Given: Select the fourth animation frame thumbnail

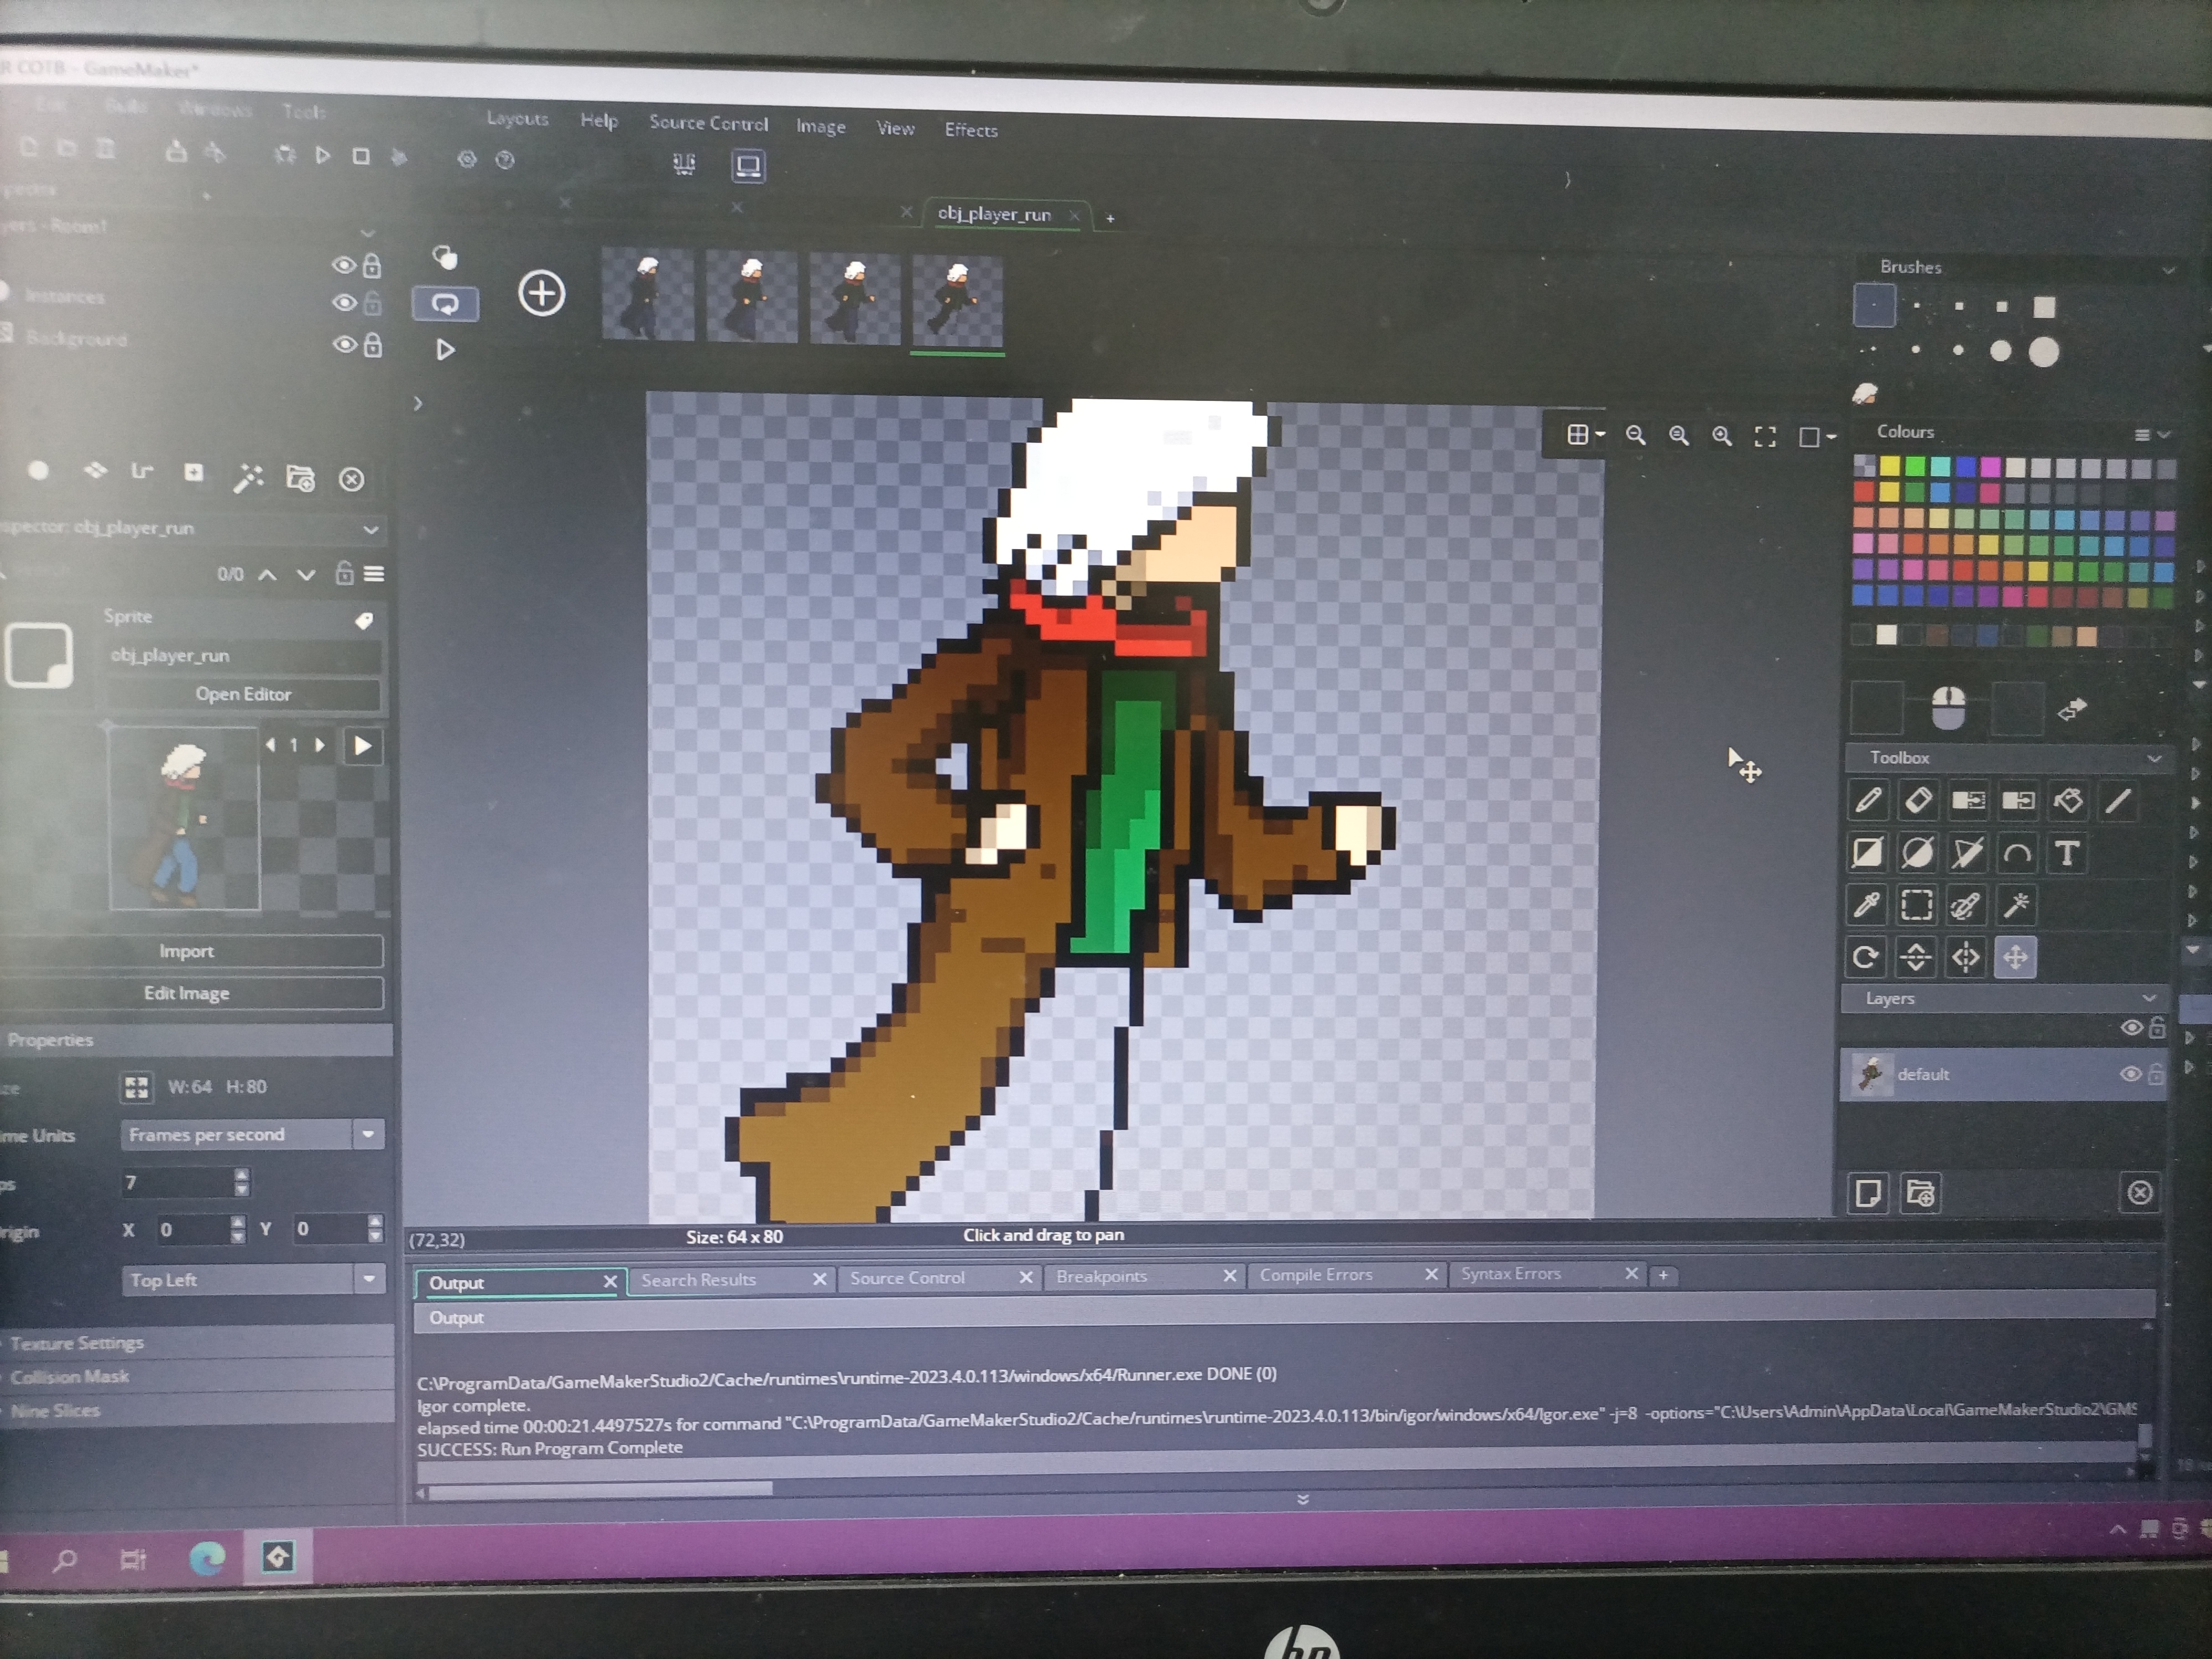Looking at the screenshot, I should click(957, 301).
